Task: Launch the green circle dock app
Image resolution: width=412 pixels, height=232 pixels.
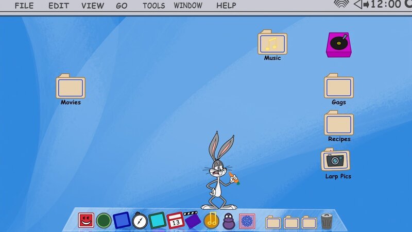Action: [x=104, y=221]
